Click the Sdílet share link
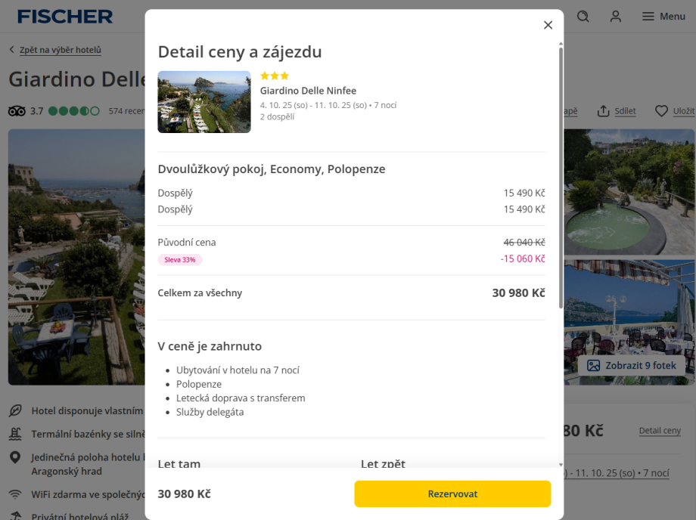The width and height of the screenshot is (696, 520). tap(625, 111)
